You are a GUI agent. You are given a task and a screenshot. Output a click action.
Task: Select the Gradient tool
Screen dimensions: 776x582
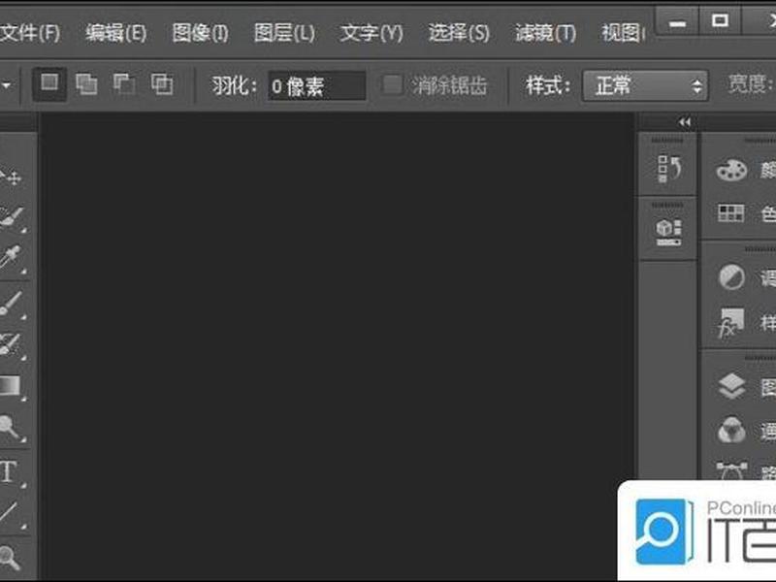[11, 386]
